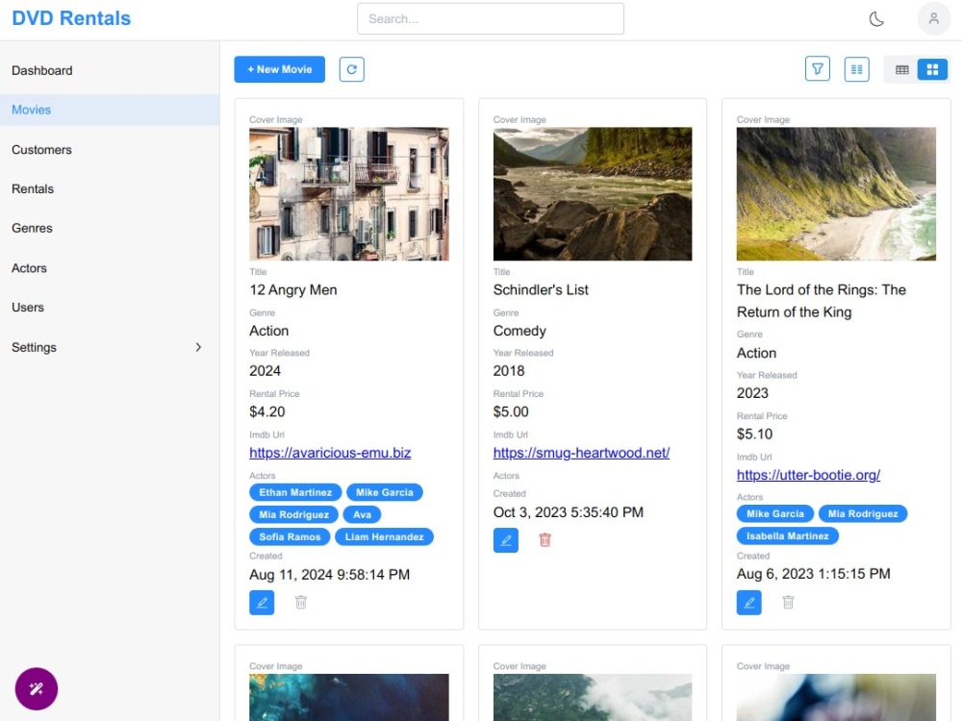Click year released '2023'
962x721 pixels.
pos(752,392)
